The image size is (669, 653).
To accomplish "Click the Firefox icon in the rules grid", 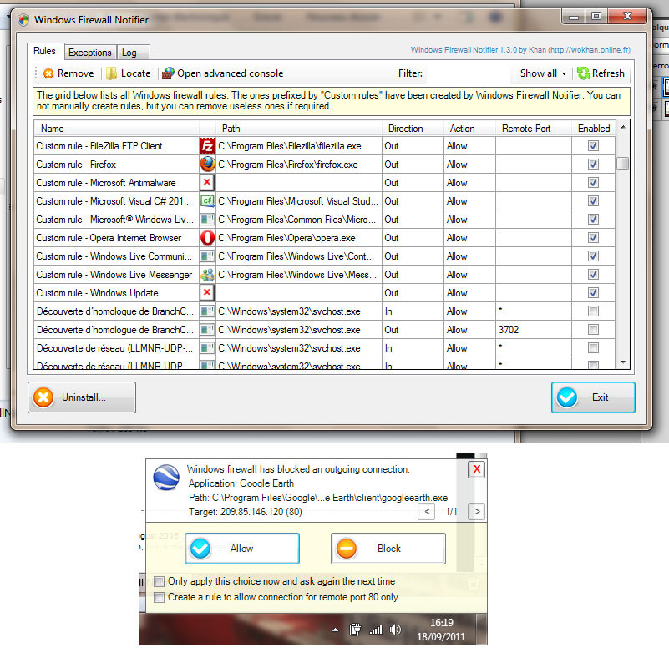I will pos(207,165).
